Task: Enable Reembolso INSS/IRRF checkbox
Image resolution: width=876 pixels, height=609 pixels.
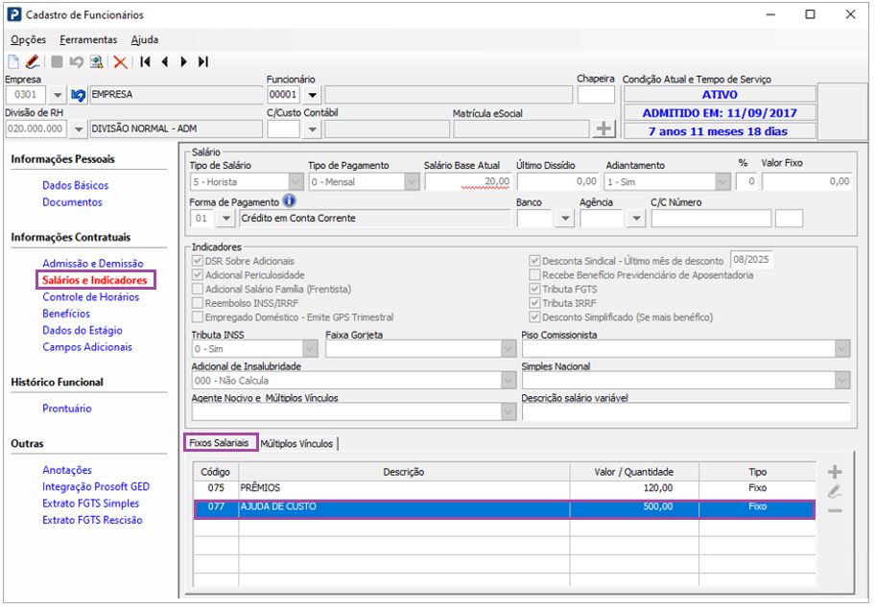Action: pyautogui.click(x=198, y=303)
